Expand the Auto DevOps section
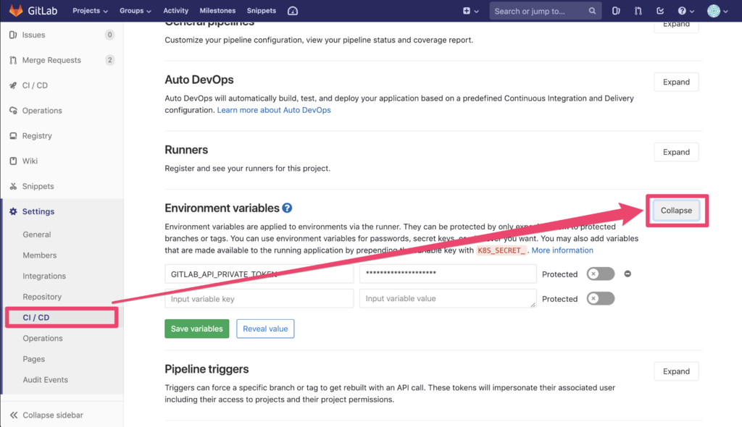Image resolution: width=742 pixels, height=427 pixels. coord(676,82)
